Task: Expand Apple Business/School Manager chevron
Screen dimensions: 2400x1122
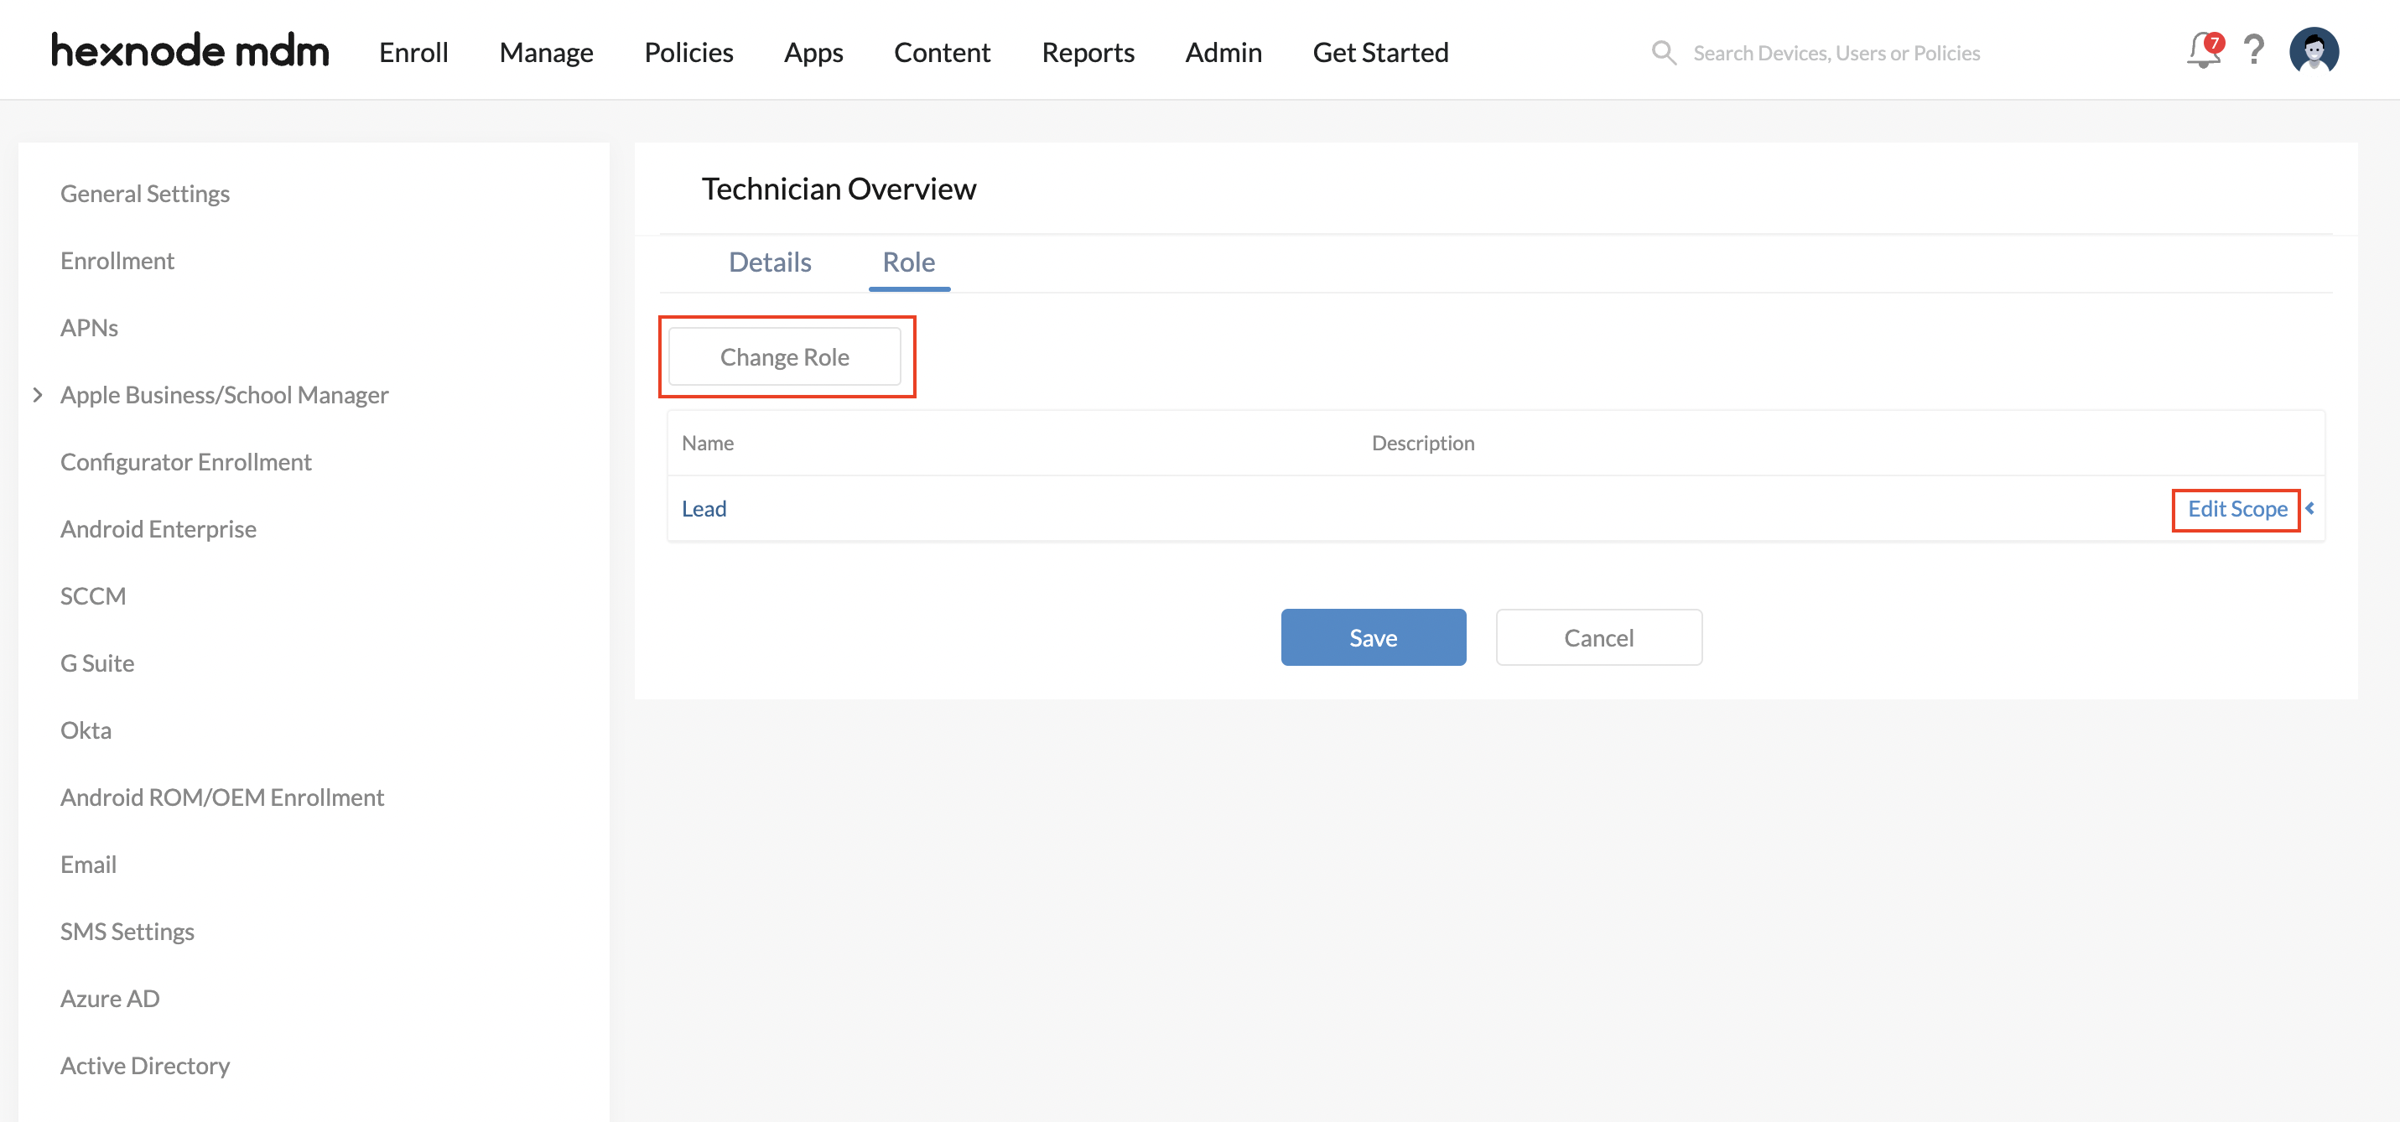Action: 37,395
